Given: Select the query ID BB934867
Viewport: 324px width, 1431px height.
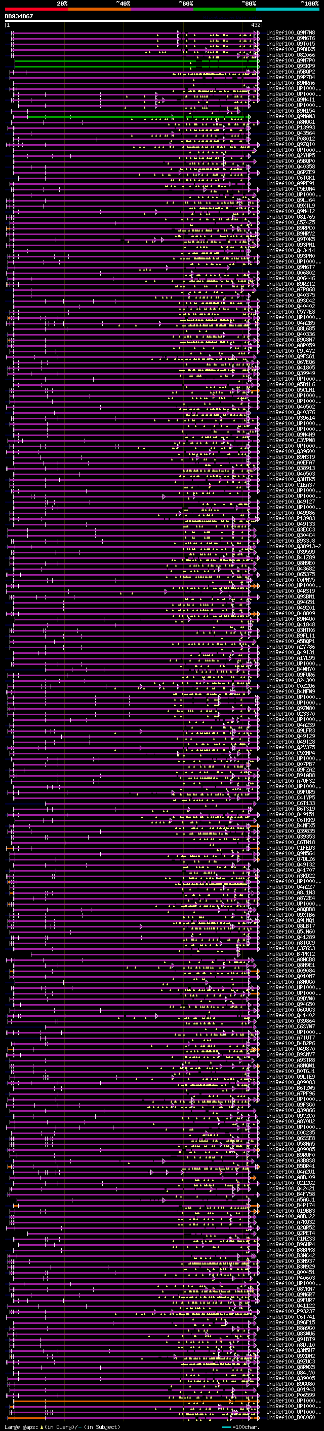Looking at the screenshot, I should pyautogui.click(x=19, y=17).
